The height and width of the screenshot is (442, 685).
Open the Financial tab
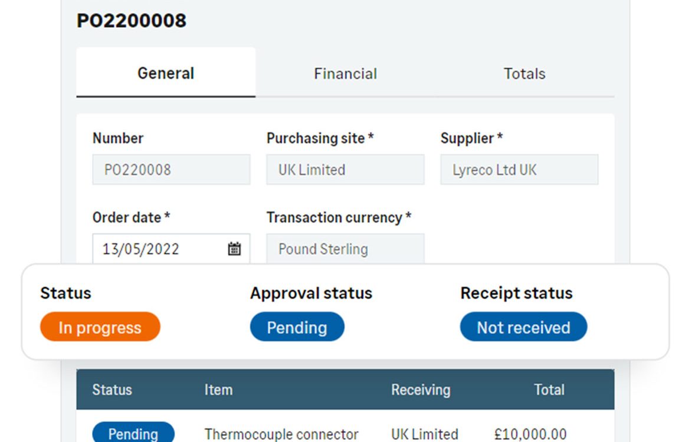pos(345,73)
